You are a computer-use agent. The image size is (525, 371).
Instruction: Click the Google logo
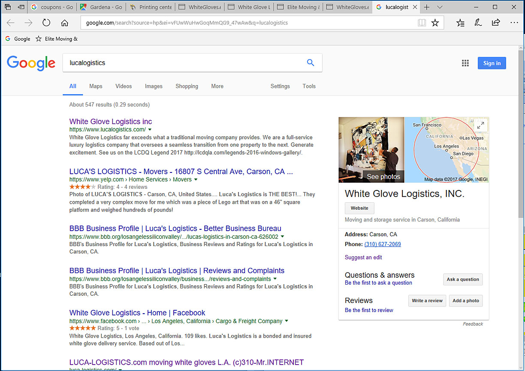pos(31,63)
